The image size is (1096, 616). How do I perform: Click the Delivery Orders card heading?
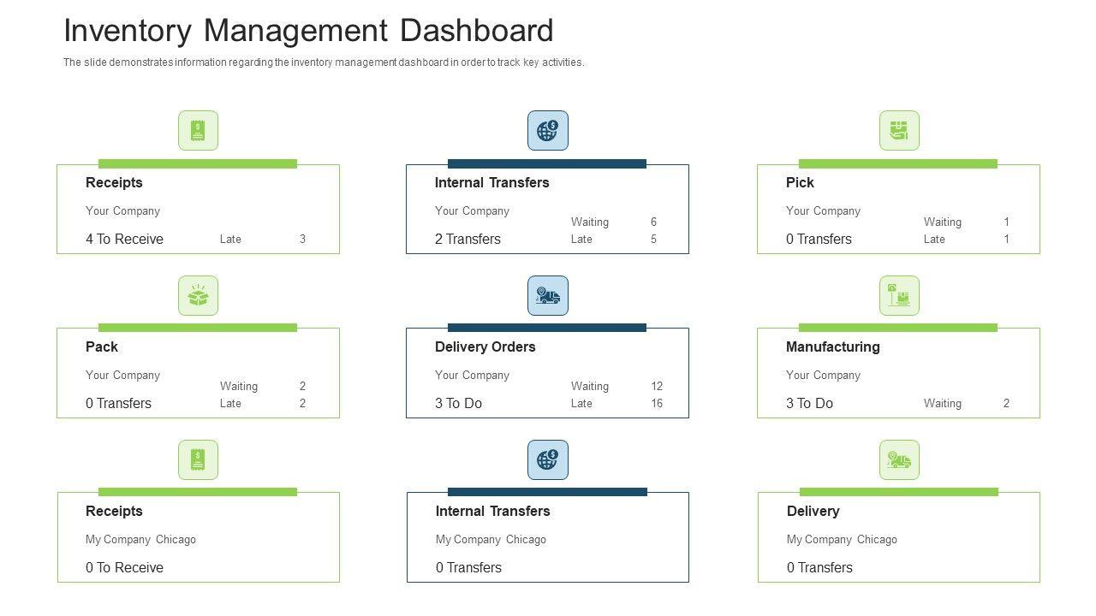click(485, 347)
